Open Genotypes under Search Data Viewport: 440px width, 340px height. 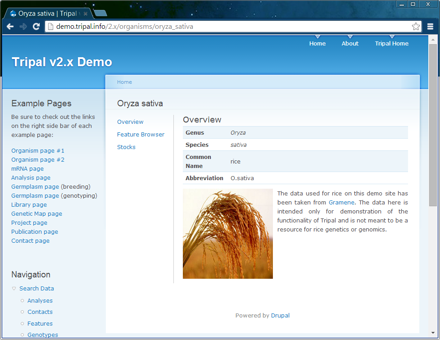point(43,335)
